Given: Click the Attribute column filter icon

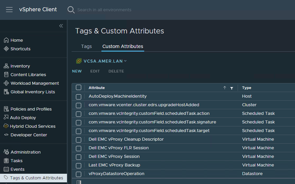Looking at the screenshot, I should pyautogui.click(x=232, y=88).
